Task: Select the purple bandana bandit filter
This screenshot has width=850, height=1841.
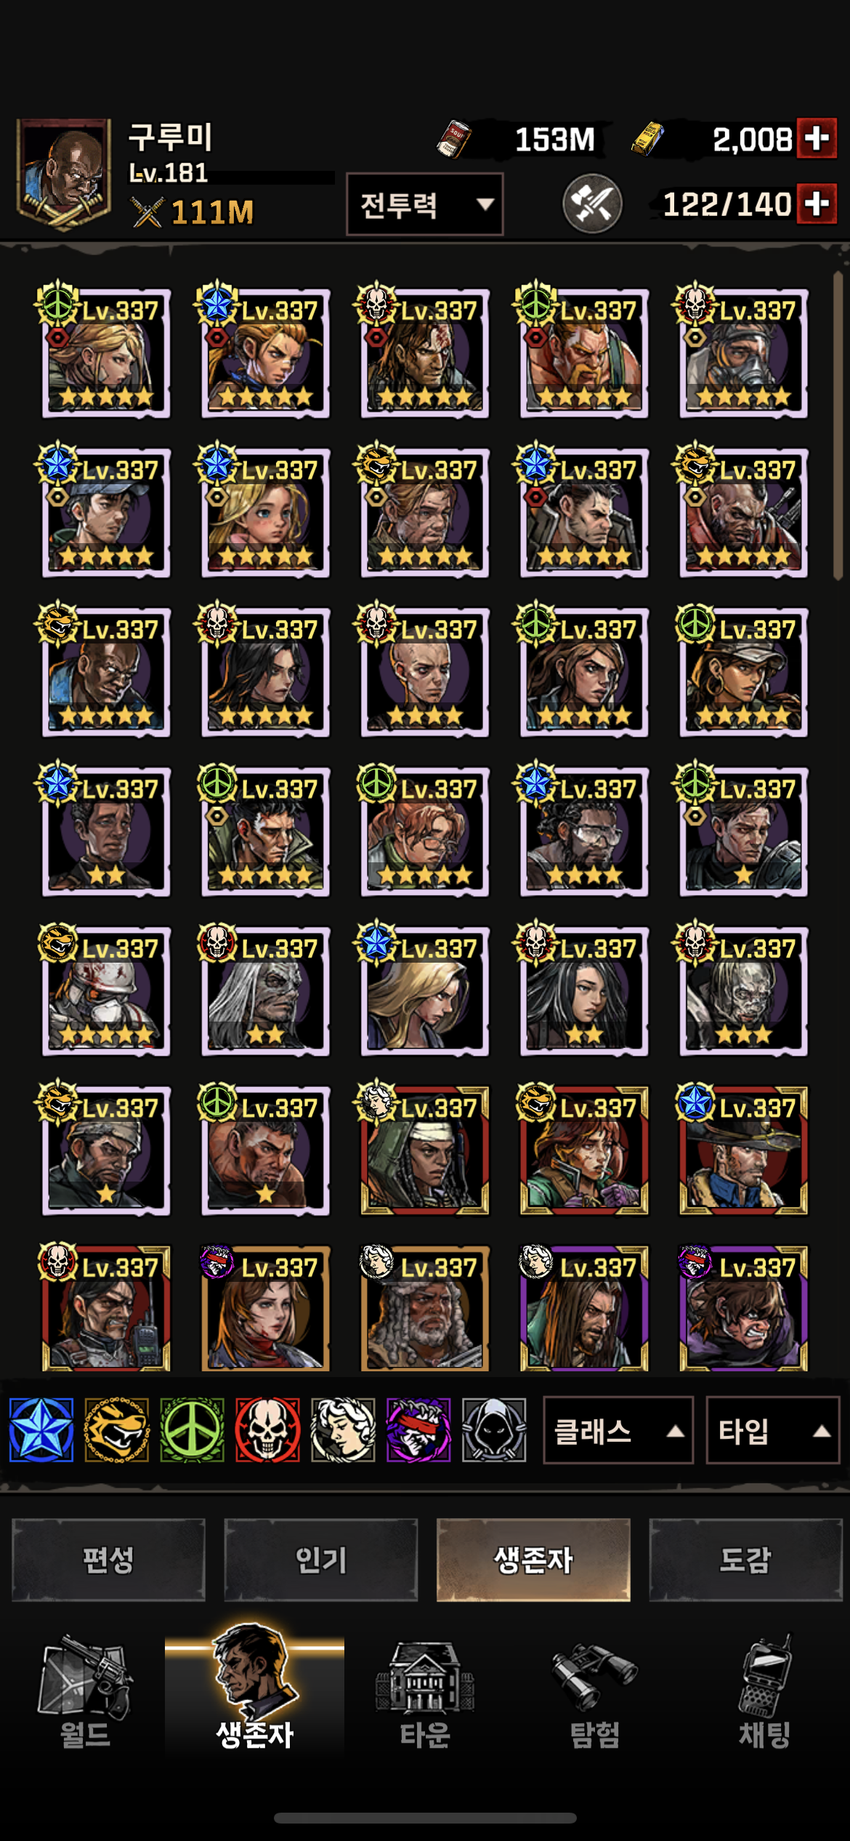Action: (418, 1429)
